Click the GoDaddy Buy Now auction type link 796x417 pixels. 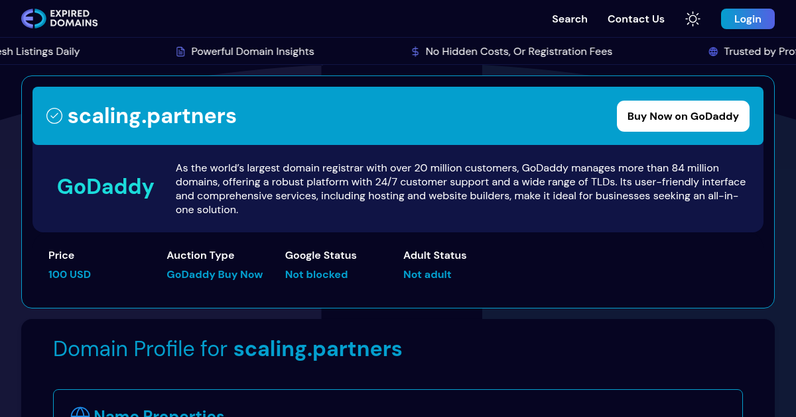click(214, 274)
